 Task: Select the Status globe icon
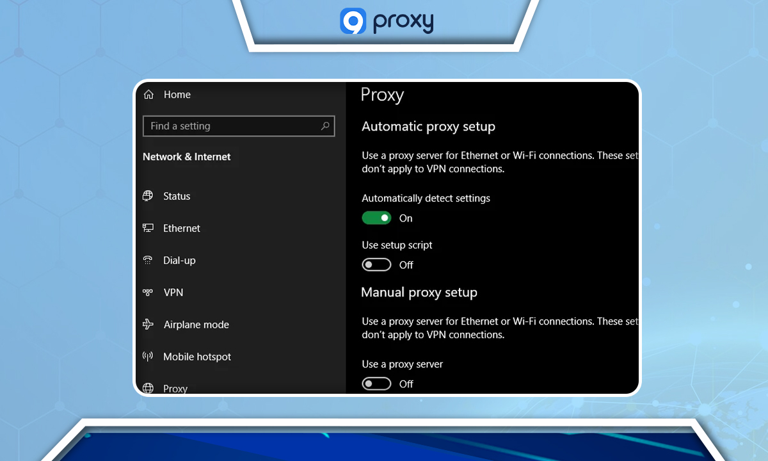click(148, 196)
